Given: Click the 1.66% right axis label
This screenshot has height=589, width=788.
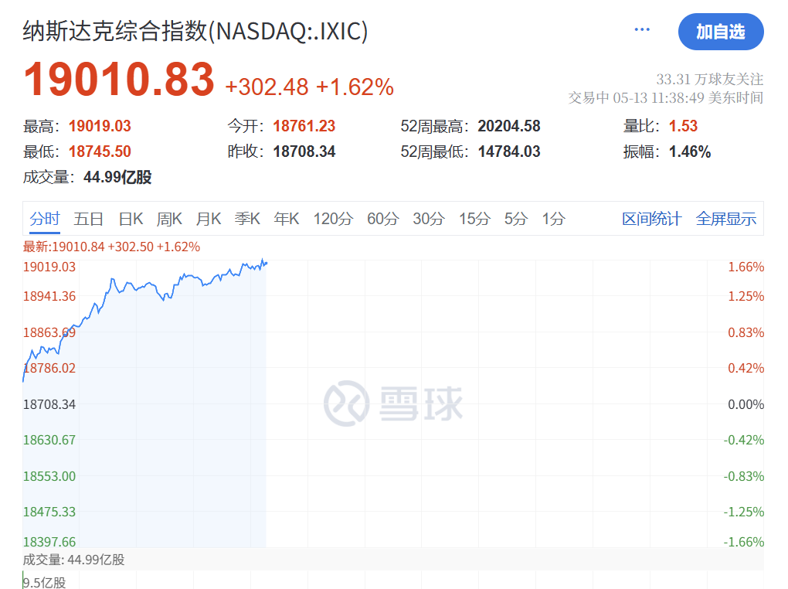Looking at the screenshot, I should click(746, 267).
